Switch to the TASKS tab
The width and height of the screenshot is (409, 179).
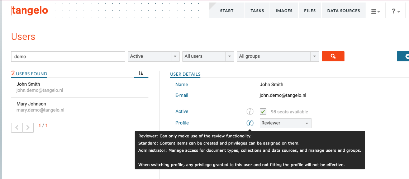coord(257,11)
